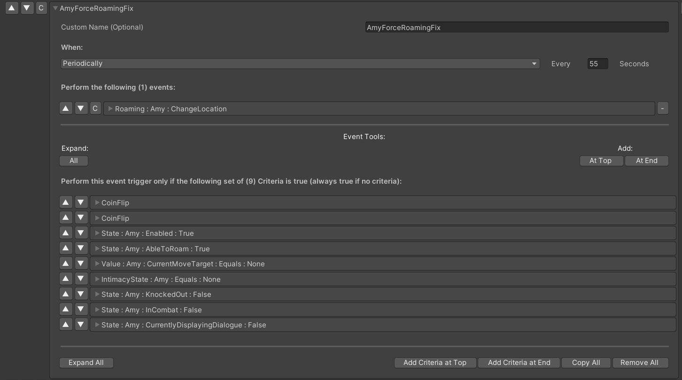Open the Periodically trigger type dropdown
This screenshot has width=682, height=380.
(x=300, y=63)
